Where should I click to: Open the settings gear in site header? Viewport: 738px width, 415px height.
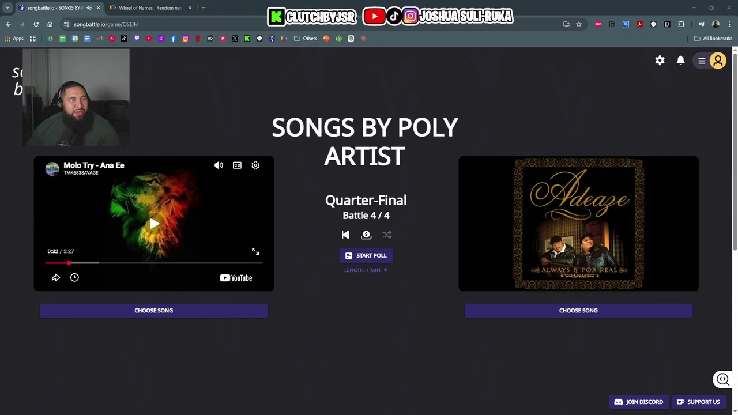(x=660, y=61)
